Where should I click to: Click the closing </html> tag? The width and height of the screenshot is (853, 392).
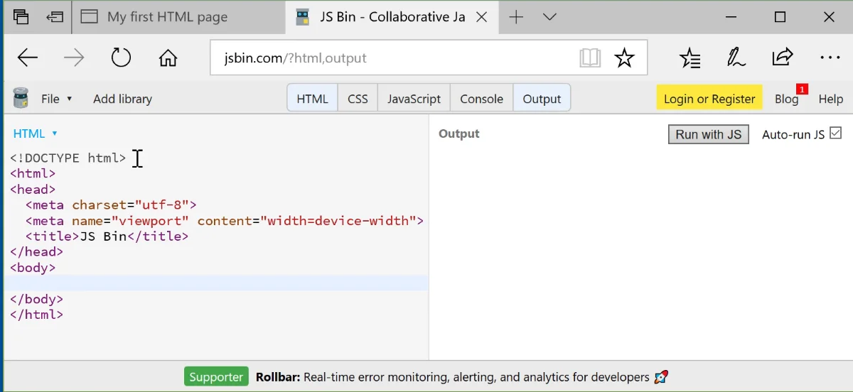pos(36,314)
